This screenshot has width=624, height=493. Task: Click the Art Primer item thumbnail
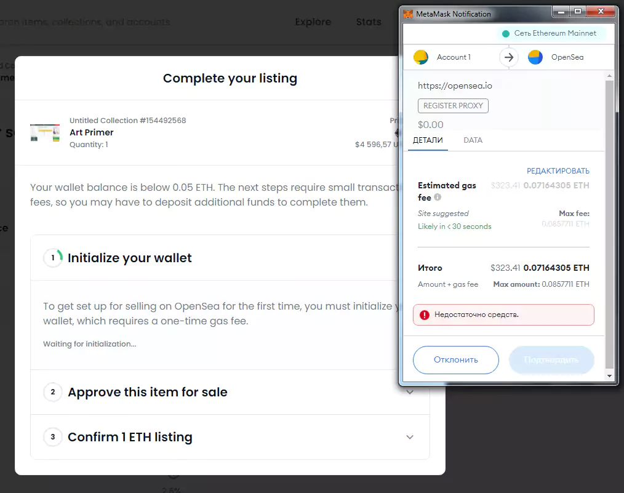tap(45, 132)
